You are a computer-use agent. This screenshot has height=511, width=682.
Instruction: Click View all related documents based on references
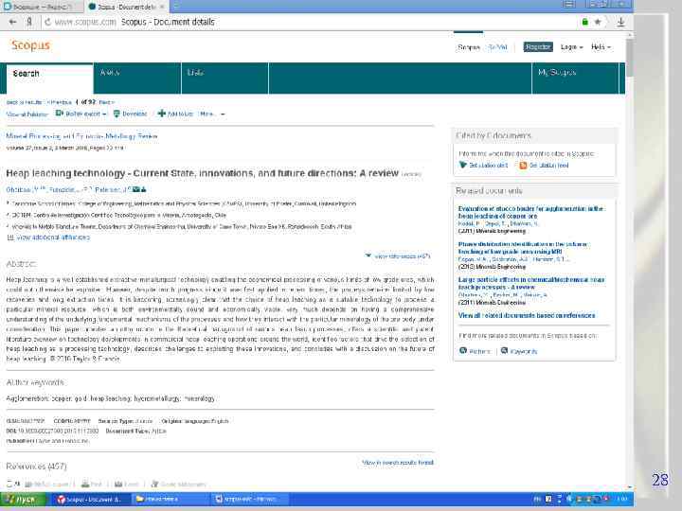(x=527, y=315)
